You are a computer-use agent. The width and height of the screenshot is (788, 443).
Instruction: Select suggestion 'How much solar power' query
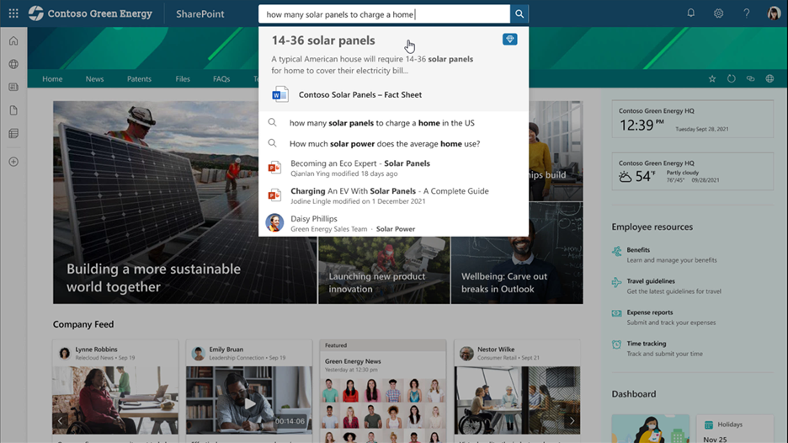pyautogui.click(x=384, y=144)
